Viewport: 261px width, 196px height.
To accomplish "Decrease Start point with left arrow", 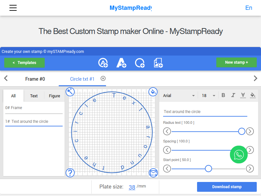I will coord(167,169).
